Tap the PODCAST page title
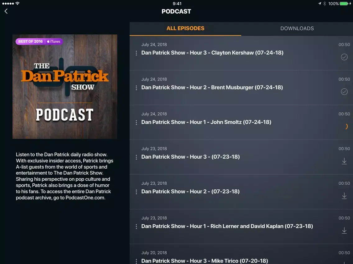 tap(176, 11)
